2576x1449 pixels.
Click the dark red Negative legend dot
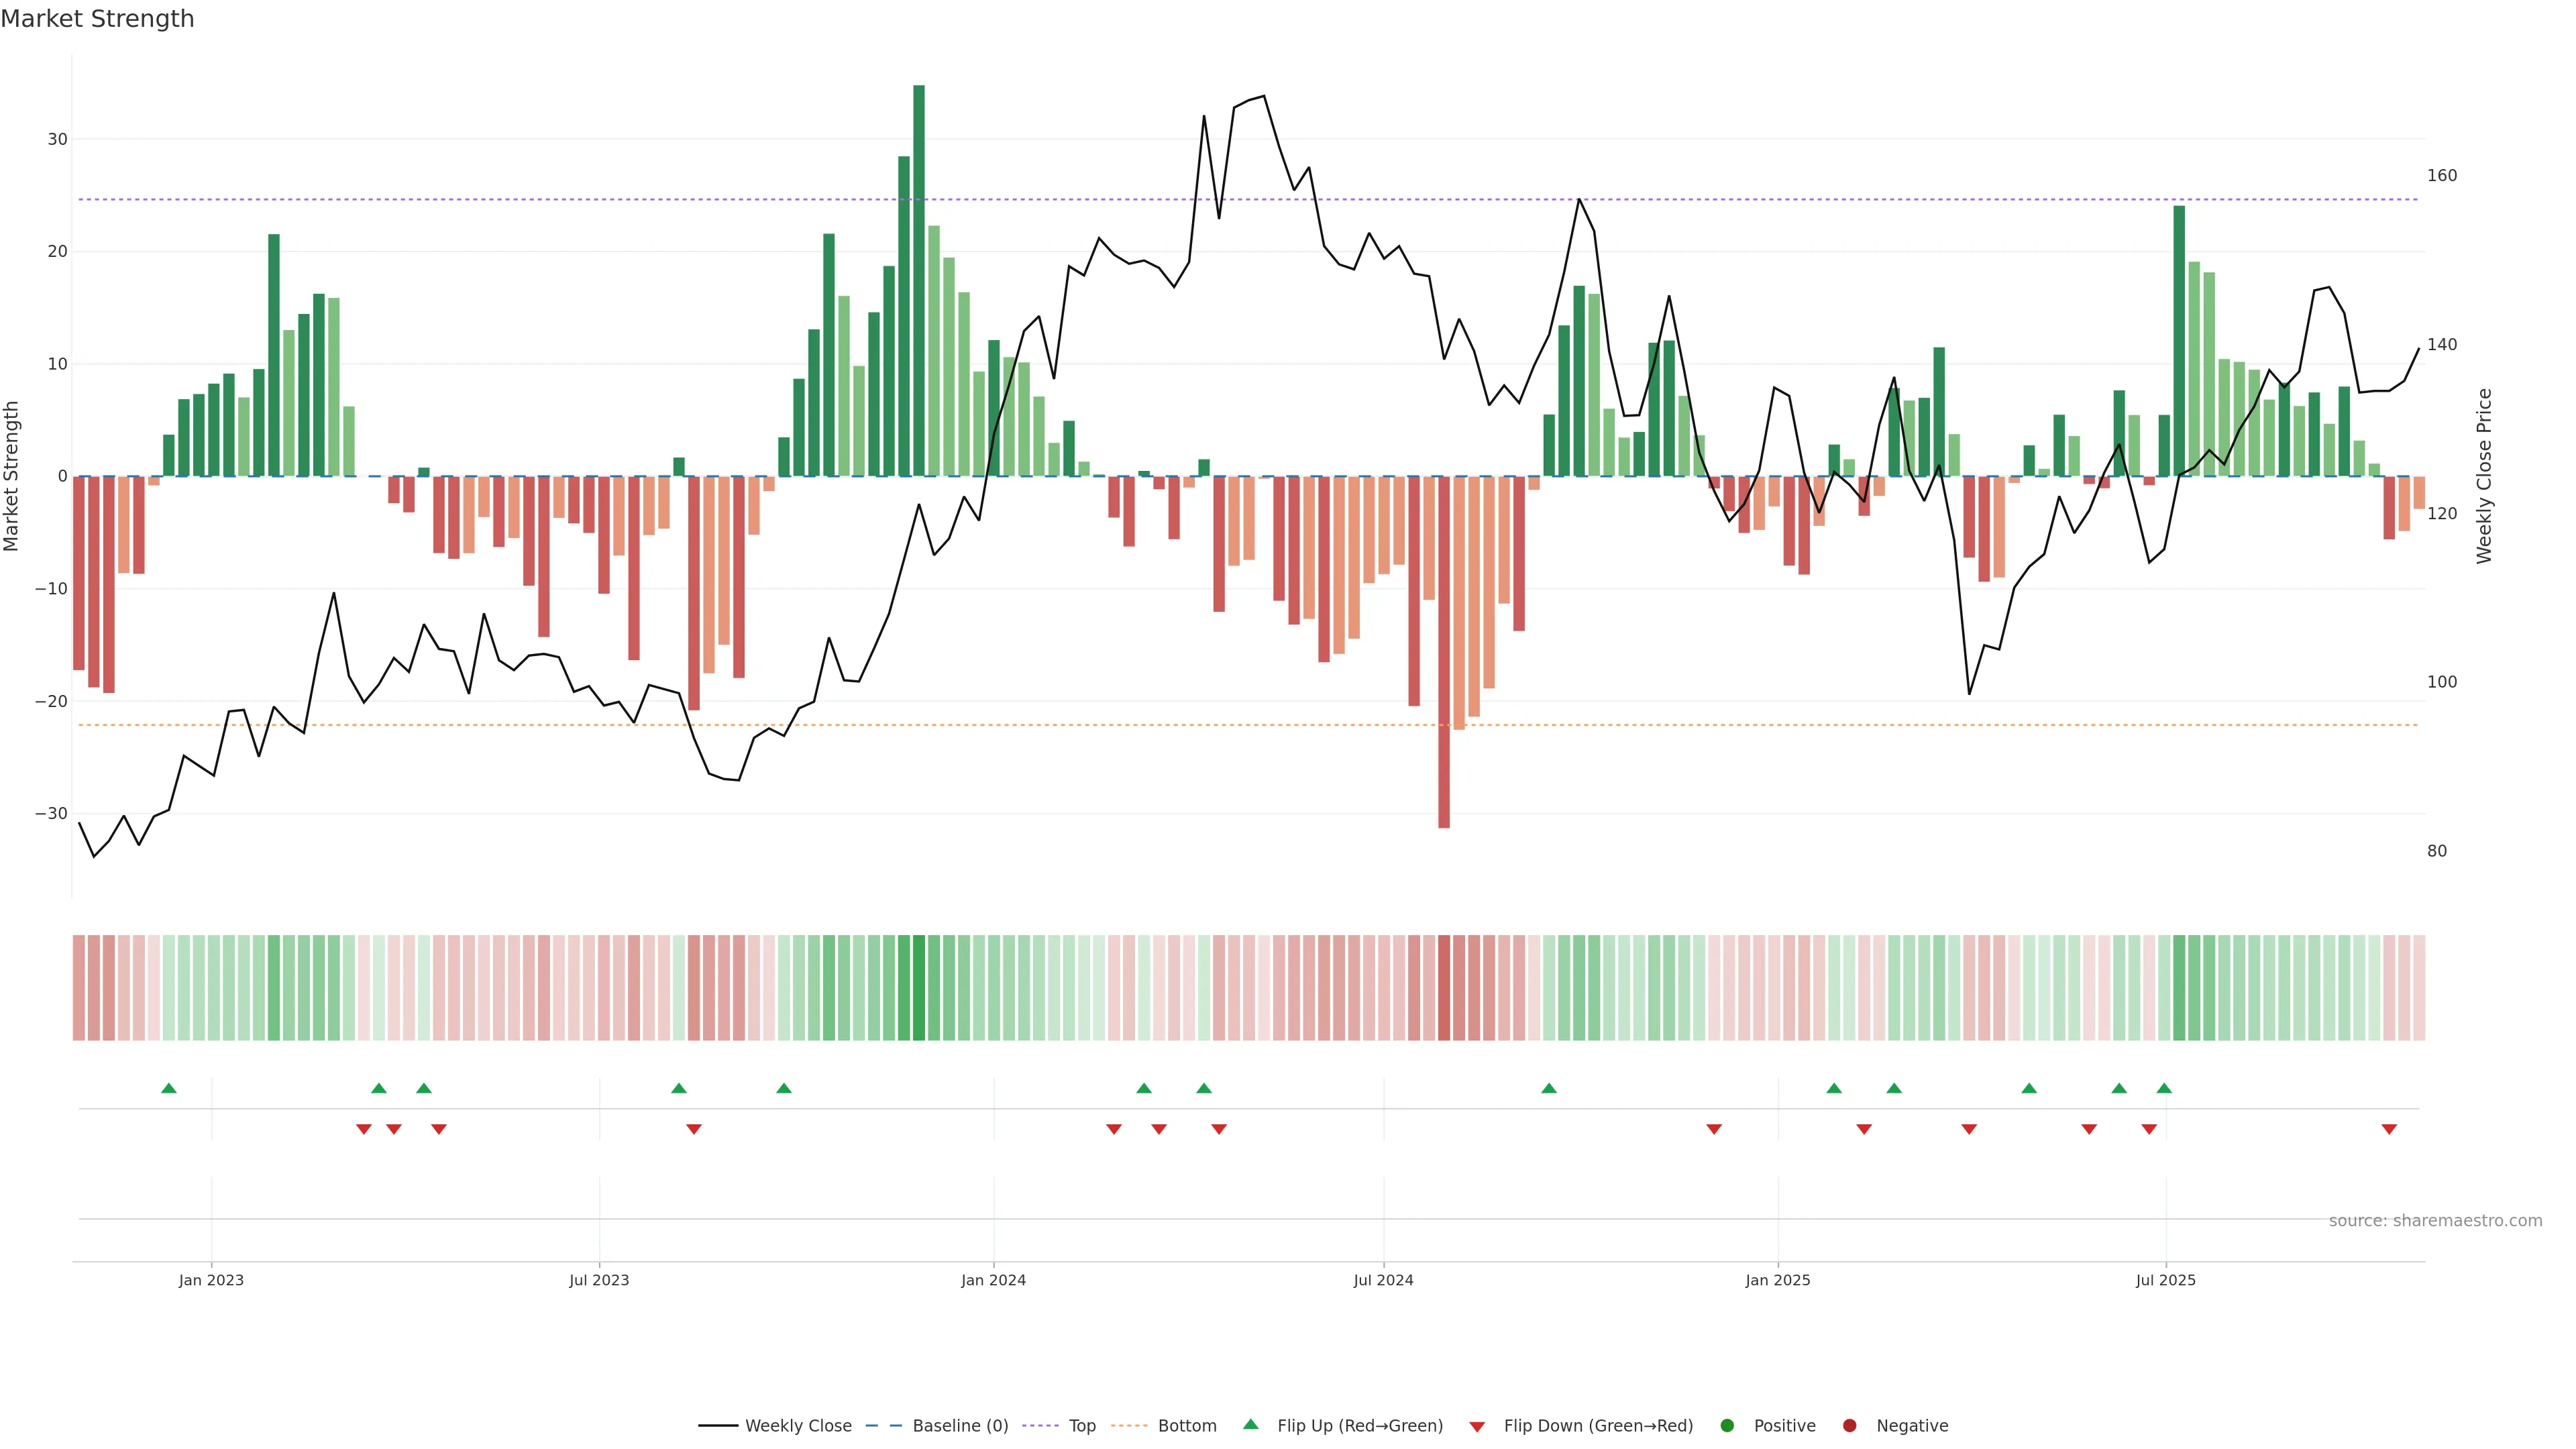[1849, 1425]
